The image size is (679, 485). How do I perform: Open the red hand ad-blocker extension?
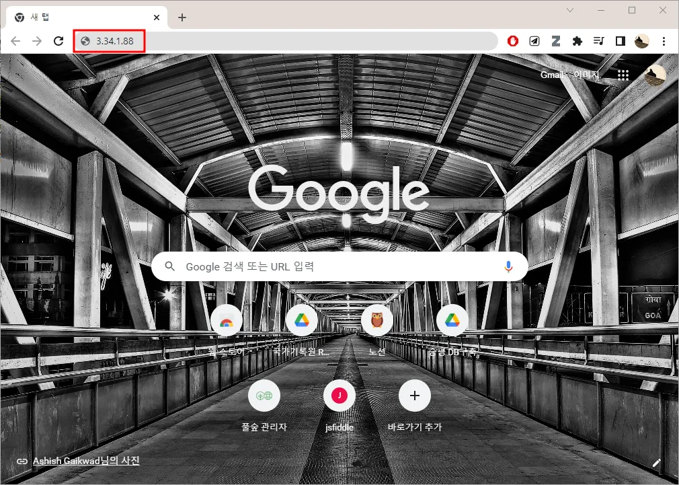tap(513, 41)
